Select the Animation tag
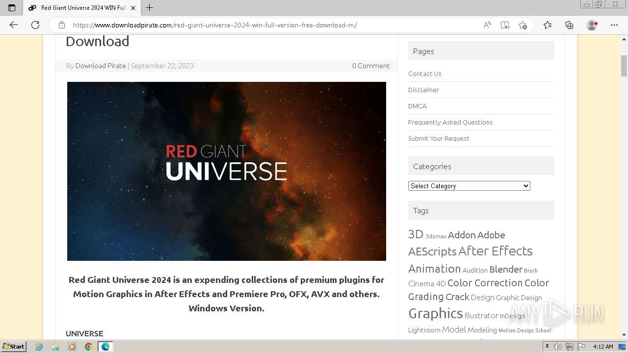Viewport: 628px width, 353px height. click(434, 269)
